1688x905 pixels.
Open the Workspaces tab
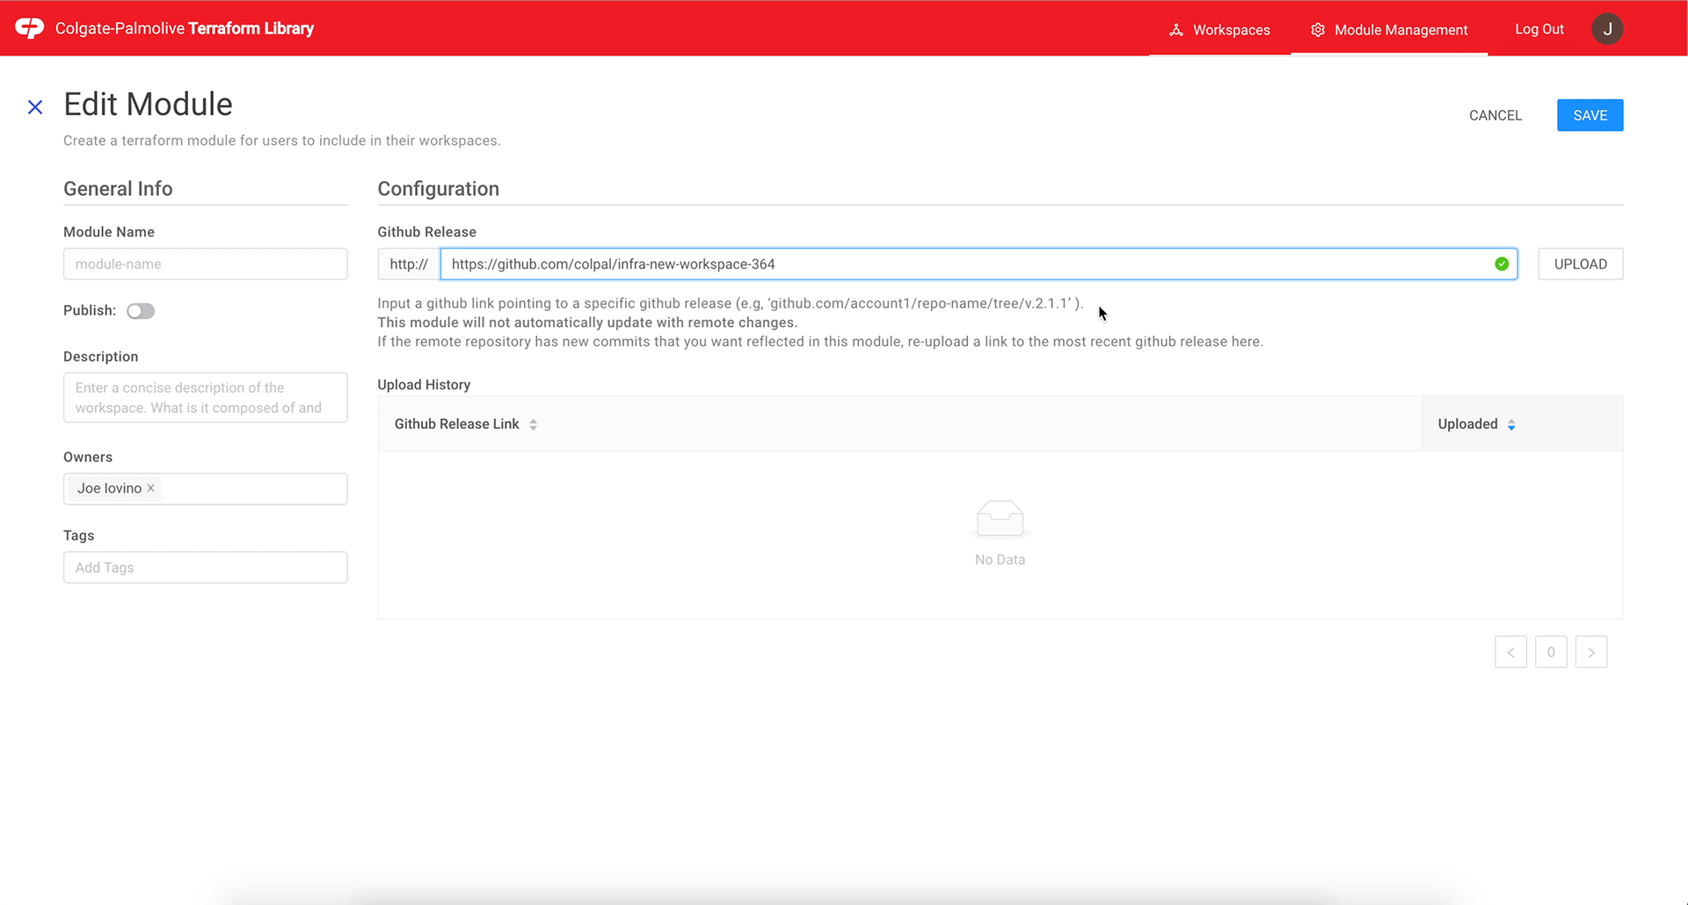pyautogui.click(x=1219, y=30)
